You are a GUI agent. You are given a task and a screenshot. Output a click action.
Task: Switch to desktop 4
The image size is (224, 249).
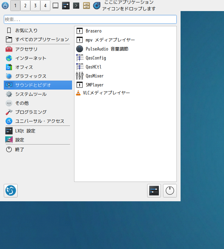(45, 6)
